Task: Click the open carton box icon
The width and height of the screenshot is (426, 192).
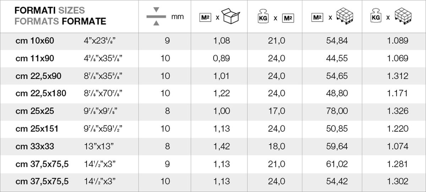Action: click(x=231, y=16)
